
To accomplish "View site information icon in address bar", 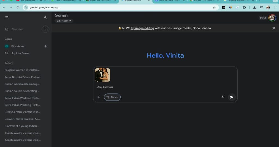I will point(26,7).
